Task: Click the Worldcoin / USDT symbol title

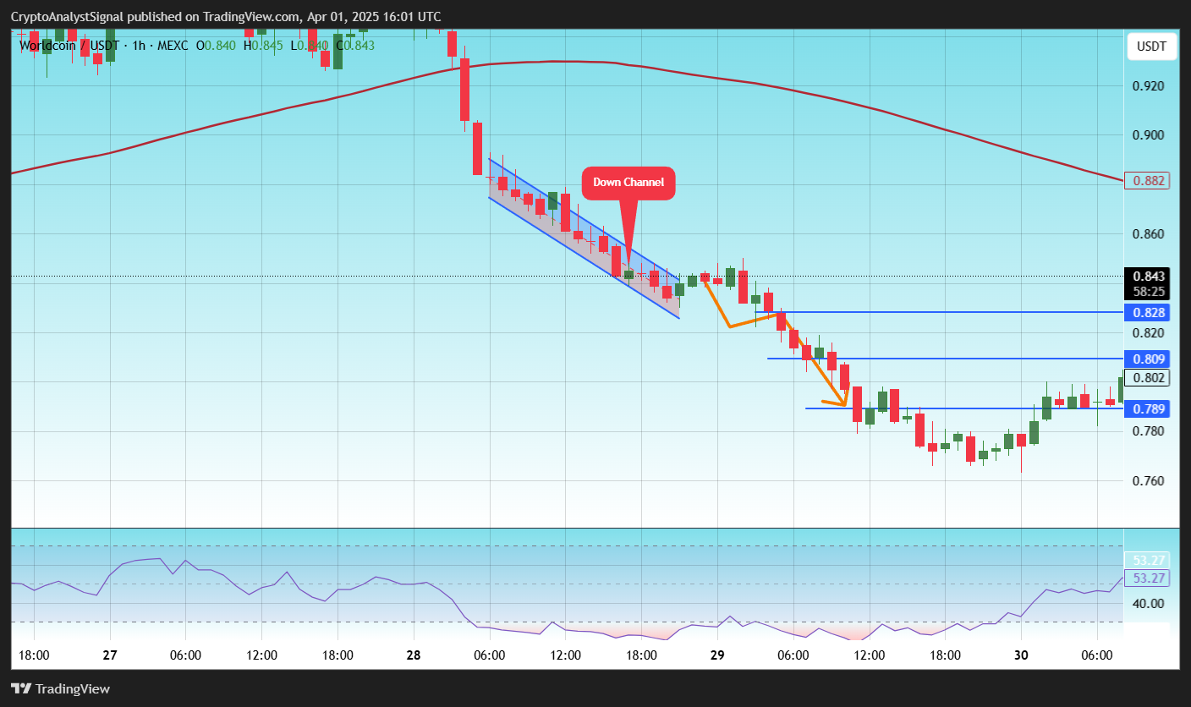Action: click(68, 45)
